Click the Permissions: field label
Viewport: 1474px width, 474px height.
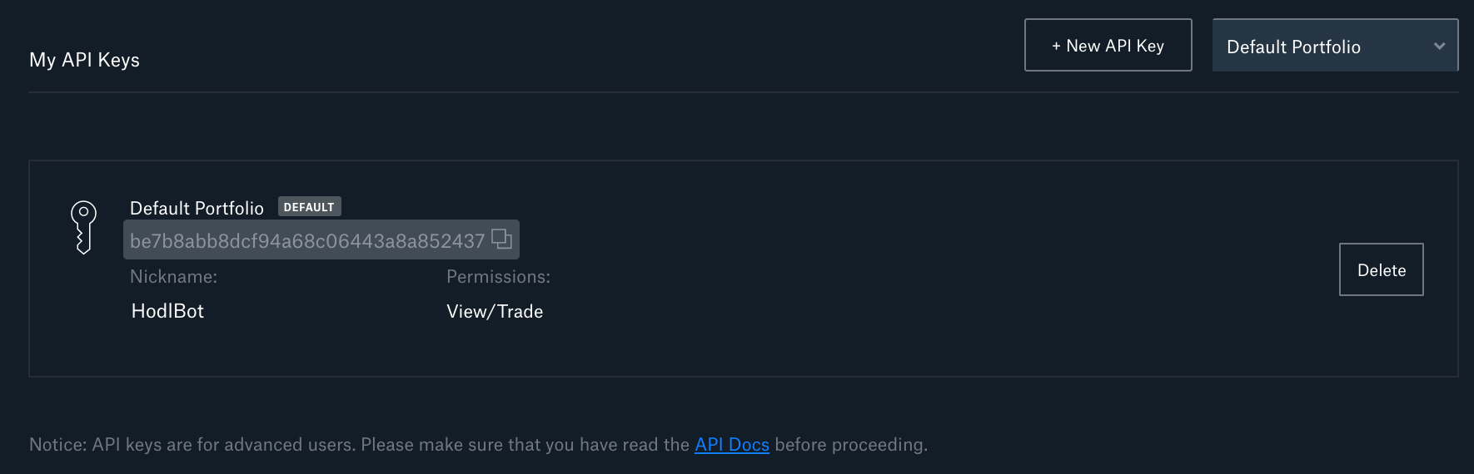[x=498, y=277]
